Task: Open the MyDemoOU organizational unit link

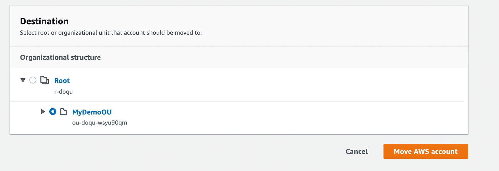Action: coord(92,112)
